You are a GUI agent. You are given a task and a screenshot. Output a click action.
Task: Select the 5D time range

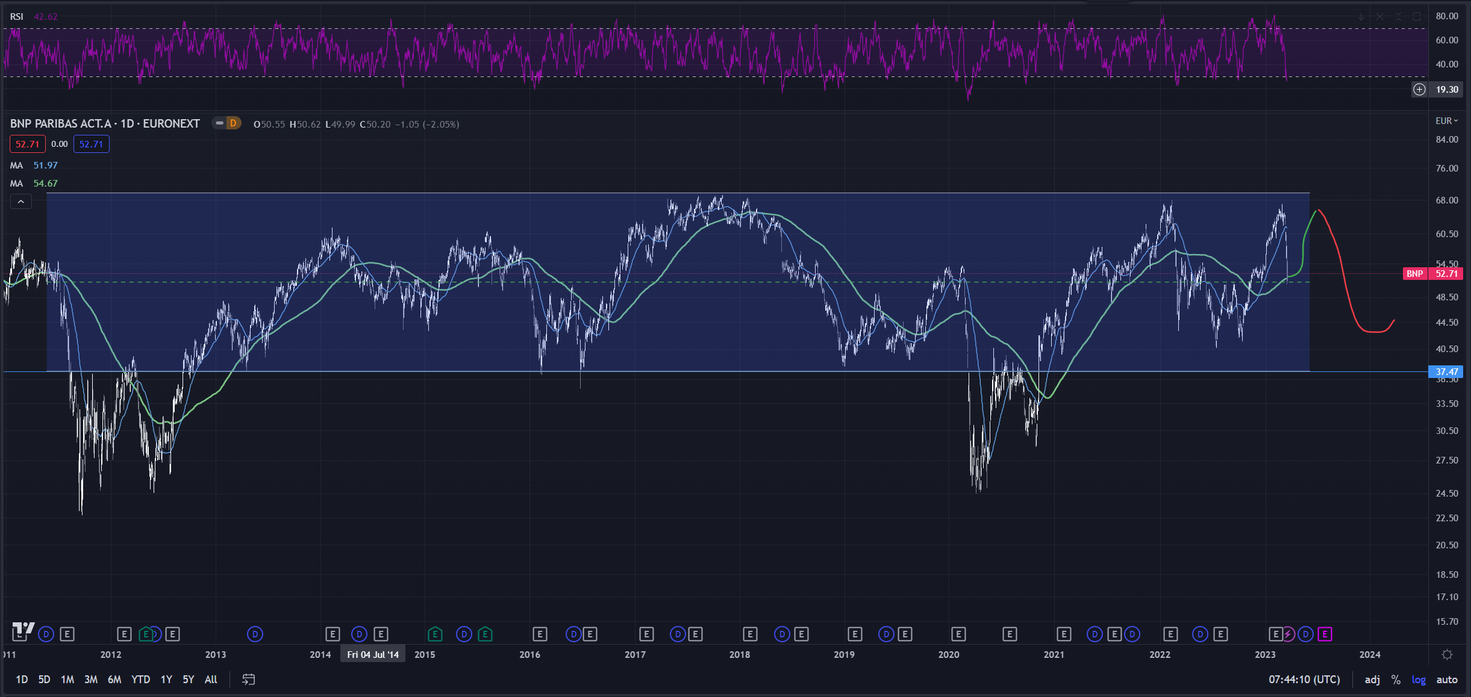[x=44, y=680]
